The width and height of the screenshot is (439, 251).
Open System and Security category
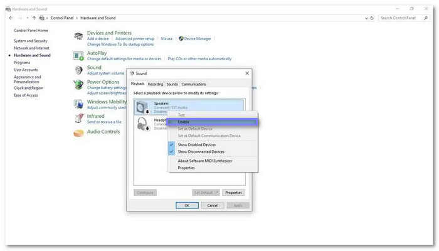31,41
